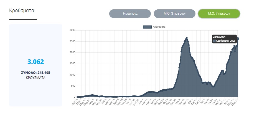
Task: Click the Κρούσματα section heading
Action: point(22,11)
